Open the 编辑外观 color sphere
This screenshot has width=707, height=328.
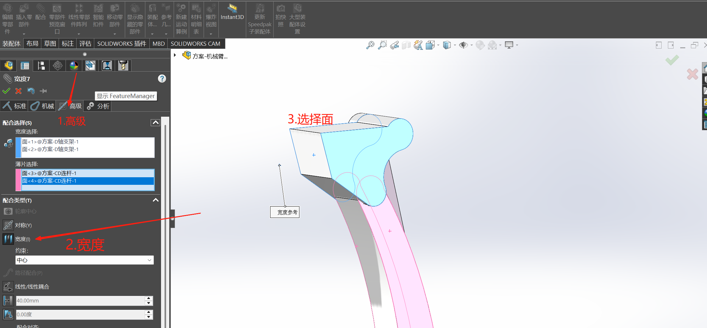click(x=480, y=45)
